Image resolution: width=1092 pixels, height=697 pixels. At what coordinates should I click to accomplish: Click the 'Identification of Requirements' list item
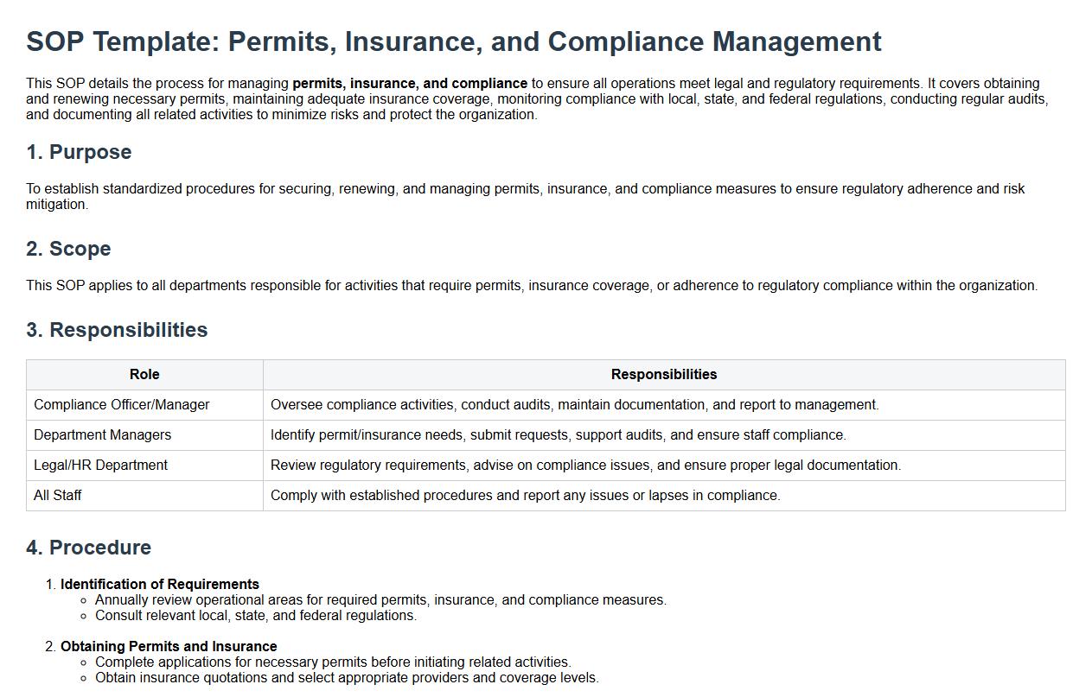pyautogui.click(x=160, y=585)
